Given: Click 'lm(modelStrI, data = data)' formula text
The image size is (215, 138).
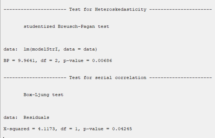Looking at the screenshot, I should 60,49.
